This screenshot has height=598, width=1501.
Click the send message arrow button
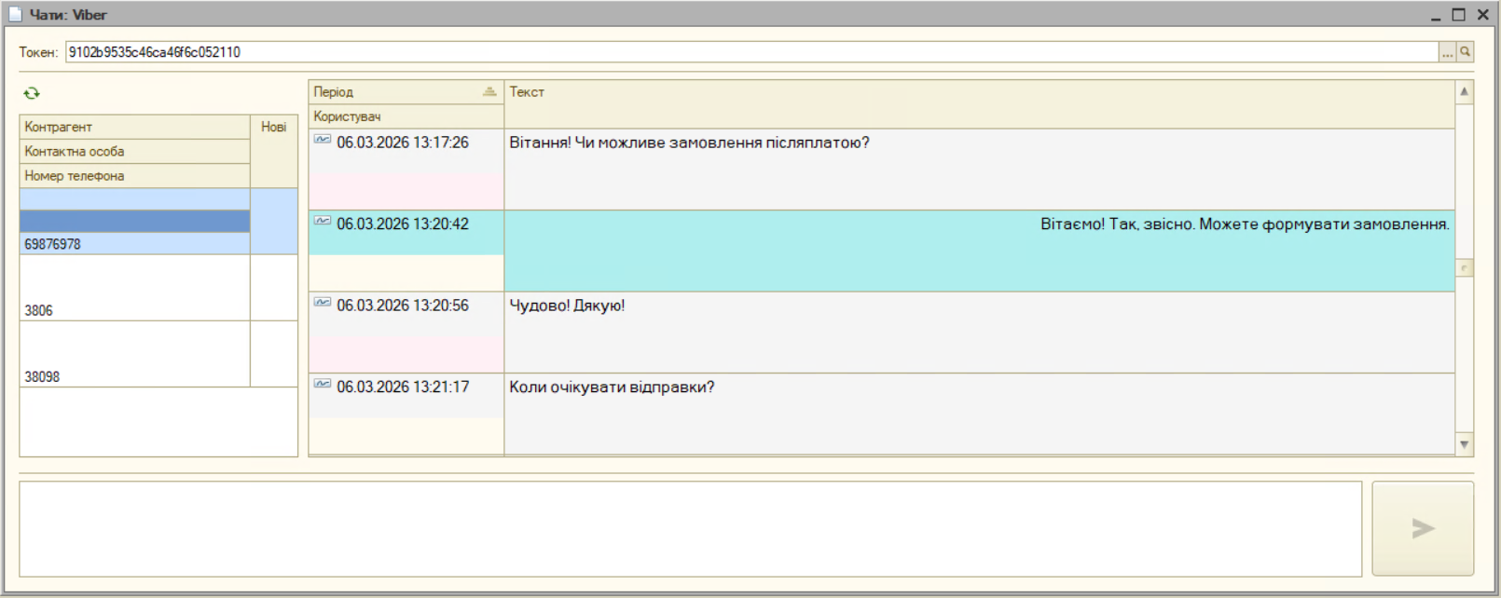1422,528
